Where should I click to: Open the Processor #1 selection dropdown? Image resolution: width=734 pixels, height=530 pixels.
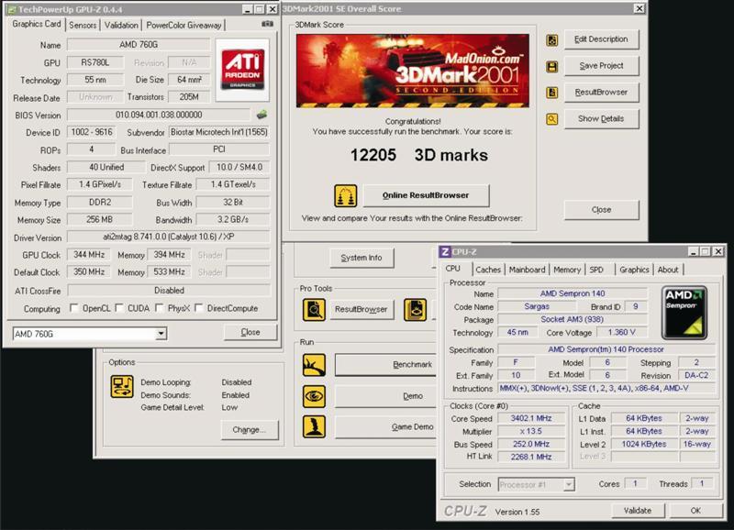pyautogui.click(x=569, y=485)
